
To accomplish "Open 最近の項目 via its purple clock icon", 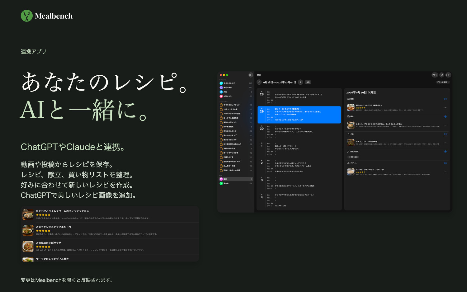I will (221, 87).
